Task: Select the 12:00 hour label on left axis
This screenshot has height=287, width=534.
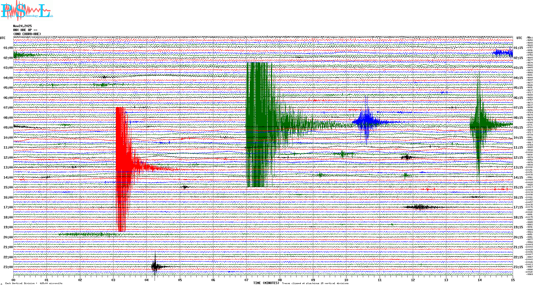Action: (8, 158)
